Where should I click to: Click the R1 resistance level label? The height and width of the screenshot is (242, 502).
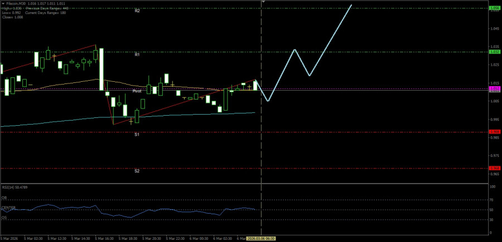(137, 55)
